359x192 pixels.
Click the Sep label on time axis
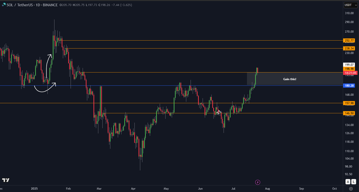tap(302, 189)
